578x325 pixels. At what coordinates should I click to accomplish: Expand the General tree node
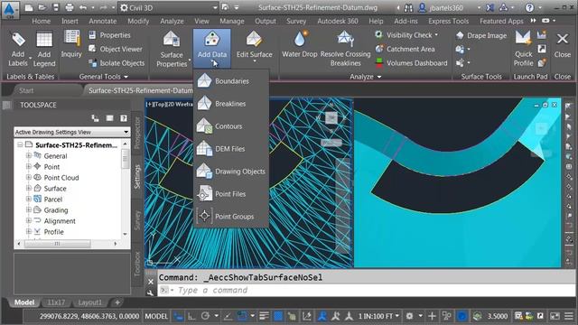tap(28, 156)
